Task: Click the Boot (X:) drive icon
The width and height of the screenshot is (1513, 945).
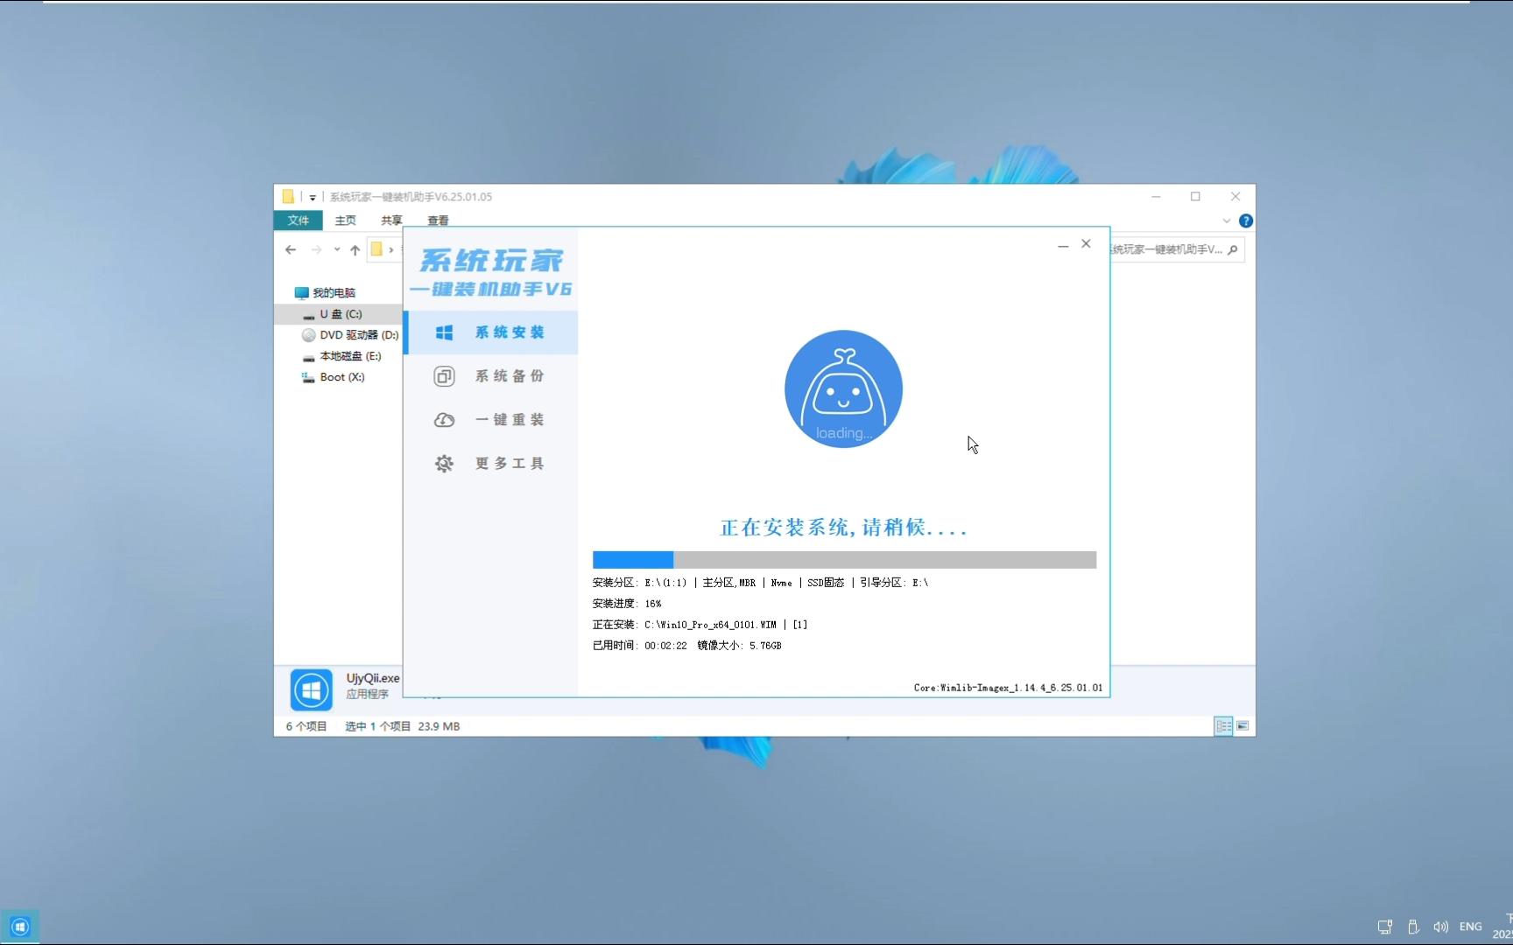Action: point(308,377)
